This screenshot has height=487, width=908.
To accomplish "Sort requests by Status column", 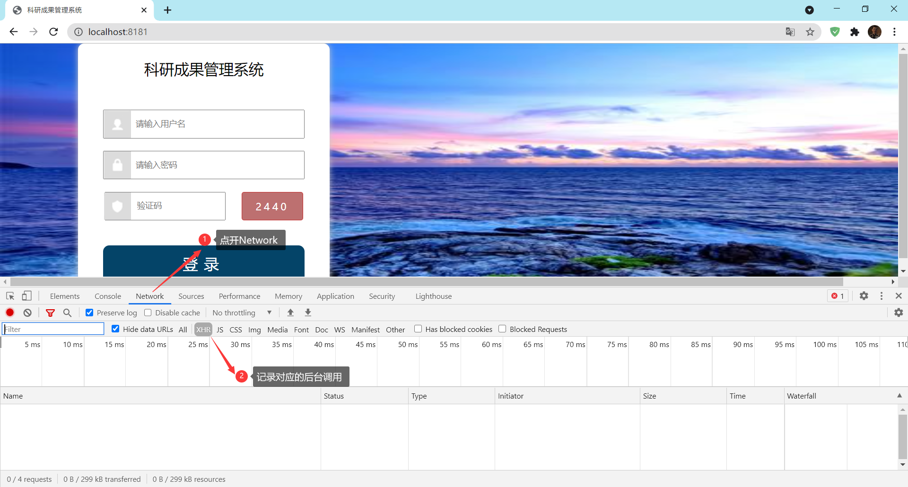I will [x=364, y=396].
